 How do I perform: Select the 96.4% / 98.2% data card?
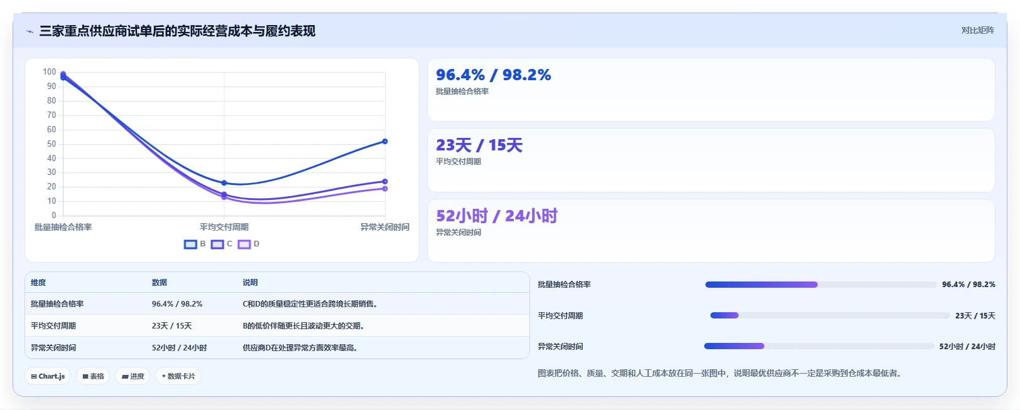pos(711,90)
